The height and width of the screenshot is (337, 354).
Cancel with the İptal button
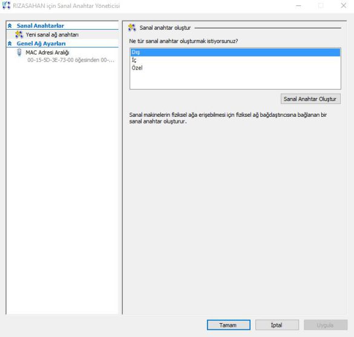click(277, 325)
